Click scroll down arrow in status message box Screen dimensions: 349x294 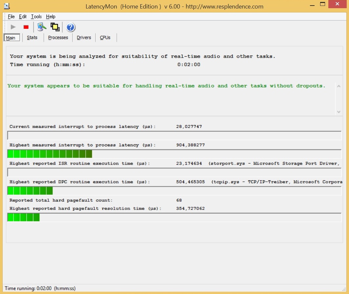coord(339,112)
